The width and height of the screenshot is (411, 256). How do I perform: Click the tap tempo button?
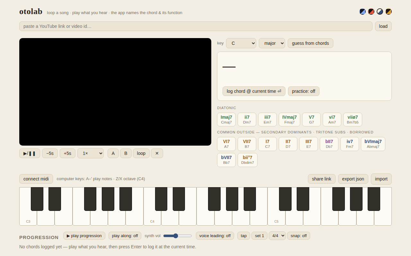[244, 236]
